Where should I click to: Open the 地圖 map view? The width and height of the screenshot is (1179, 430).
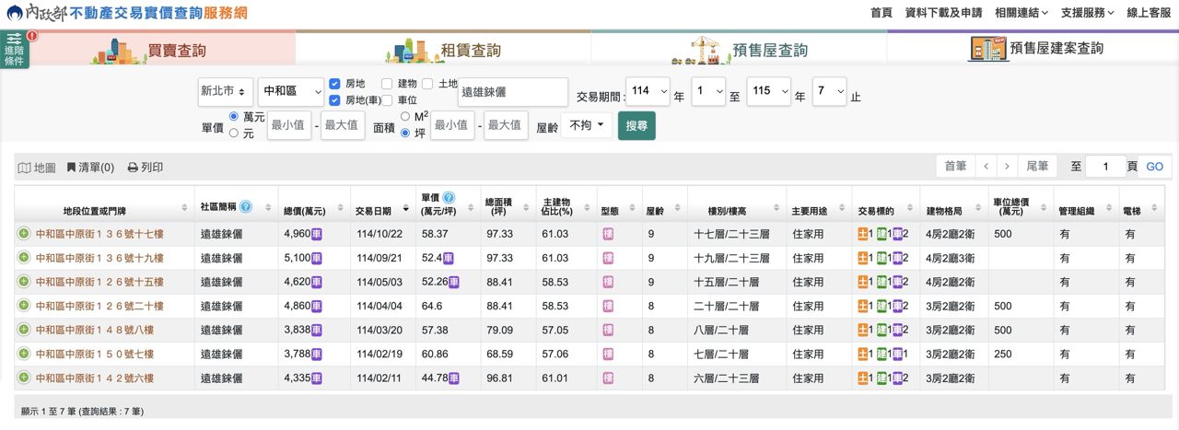[37, 168]
